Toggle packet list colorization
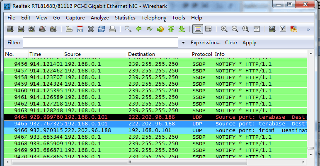The height and width of the screenshot is (166, 320). click(197, 29)
